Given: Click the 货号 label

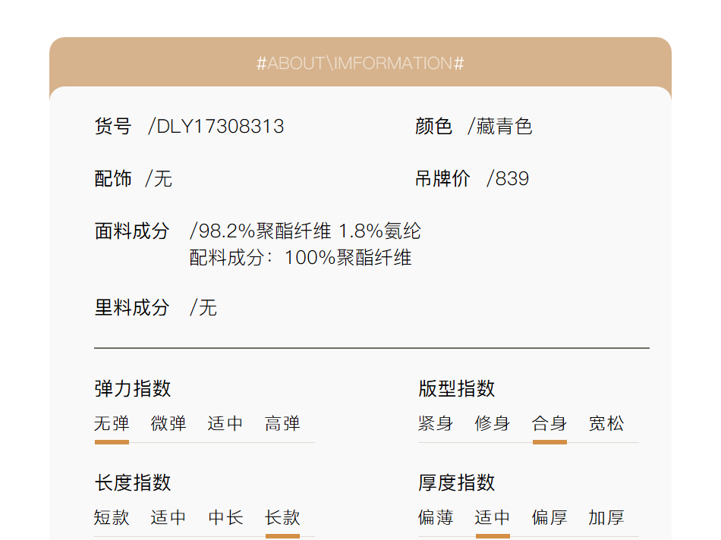Looking at the screenshot, I should pos(113,127).
